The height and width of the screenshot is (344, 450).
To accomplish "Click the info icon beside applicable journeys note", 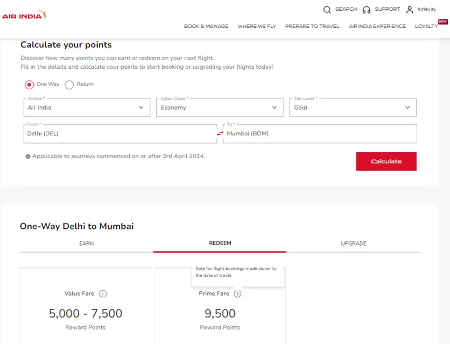I will pos(28,156).
